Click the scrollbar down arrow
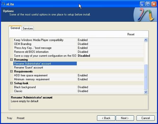The height and width of the screenshot is (124, 158). click(x=146, y=92)
